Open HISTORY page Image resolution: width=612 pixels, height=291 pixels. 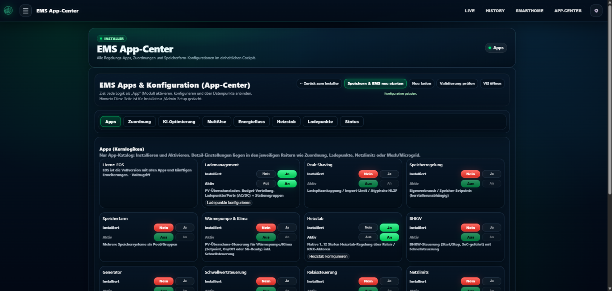495,11
